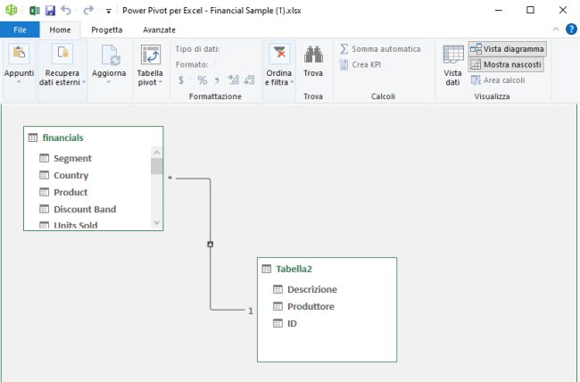Select the Country field in financials

click(x=71, y=175)
